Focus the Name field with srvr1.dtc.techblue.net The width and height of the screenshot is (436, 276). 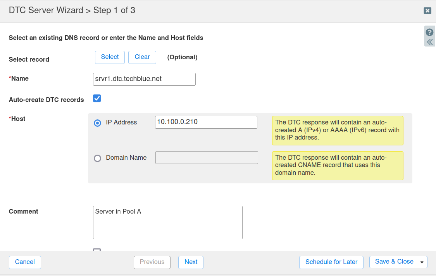click(144, 79)
